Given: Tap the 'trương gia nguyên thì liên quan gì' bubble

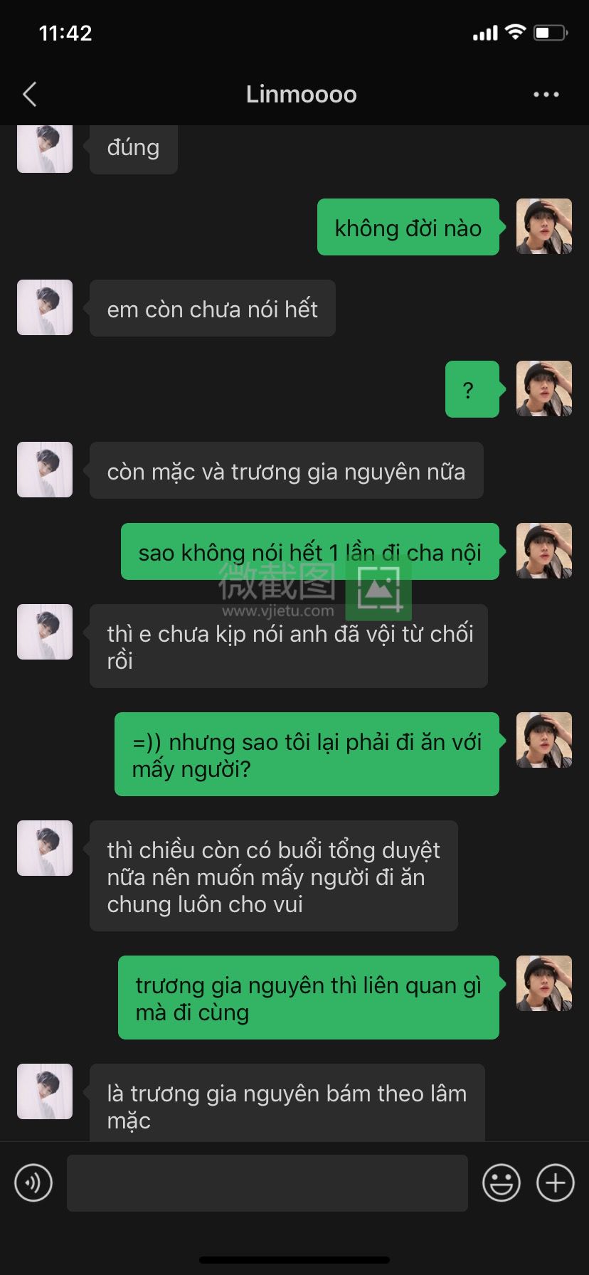Looking at the screenshot, I should (x=309, y=998).
